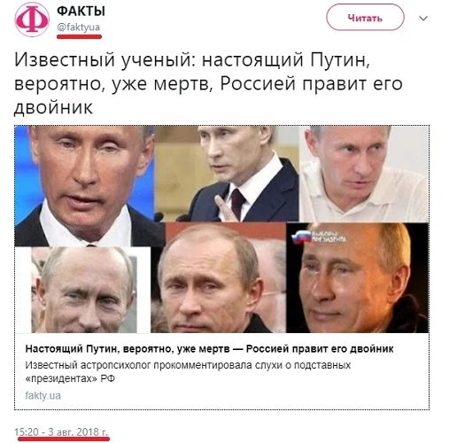Viewport: 457px width, 443px height.
Task: Open the fakty.ua domain link
Action: point(43,395)
